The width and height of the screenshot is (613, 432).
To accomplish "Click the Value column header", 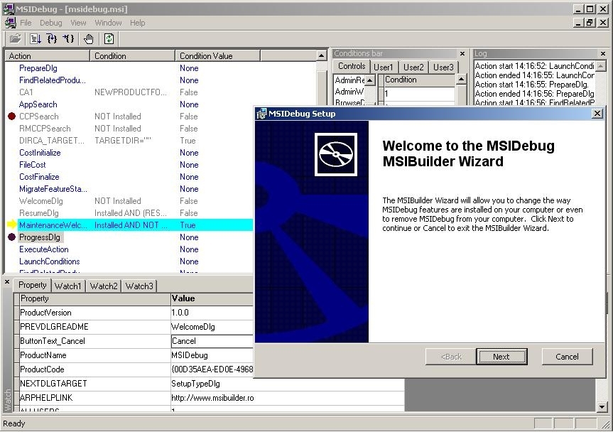I will point(212,298).
